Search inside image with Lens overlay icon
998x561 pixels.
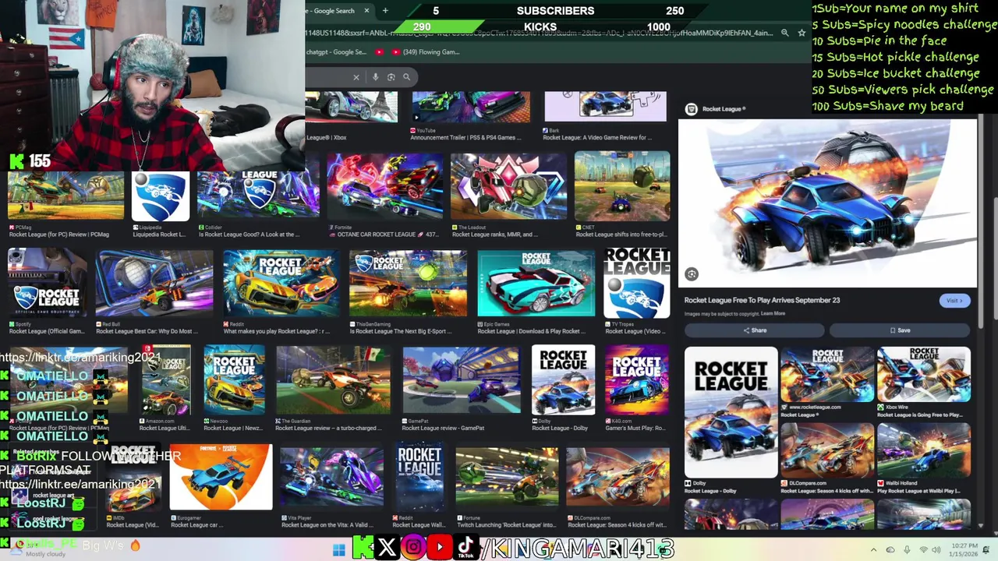pyautogui.click(x=692, y=273)
